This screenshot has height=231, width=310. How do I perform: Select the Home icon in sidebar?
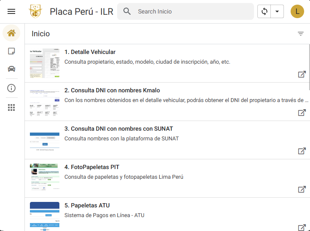click(x=11, y=33)
